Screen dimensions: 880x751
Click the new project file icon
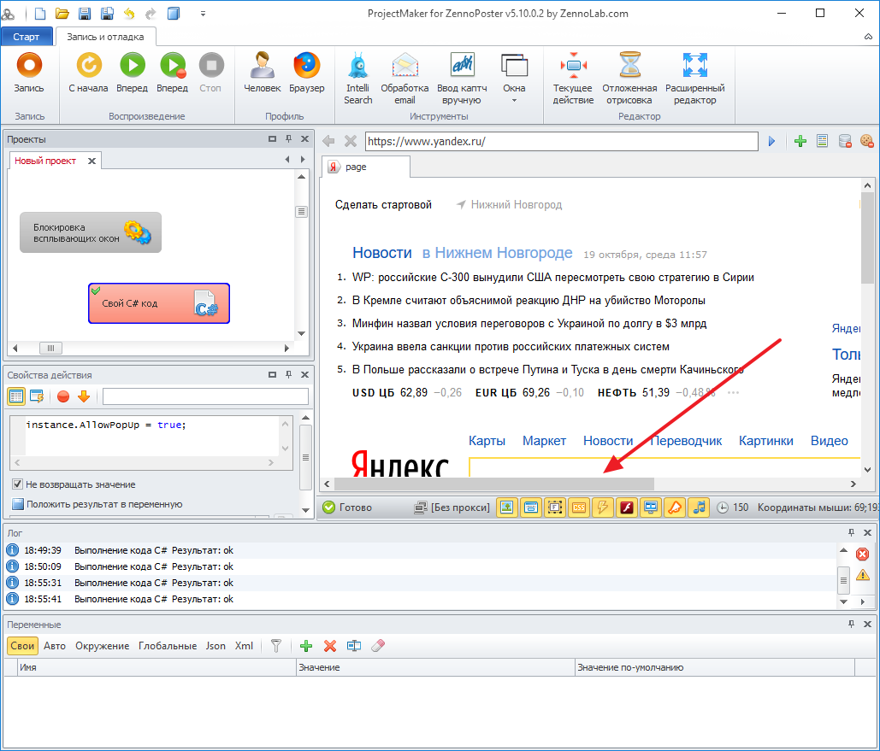coord(40,13)
